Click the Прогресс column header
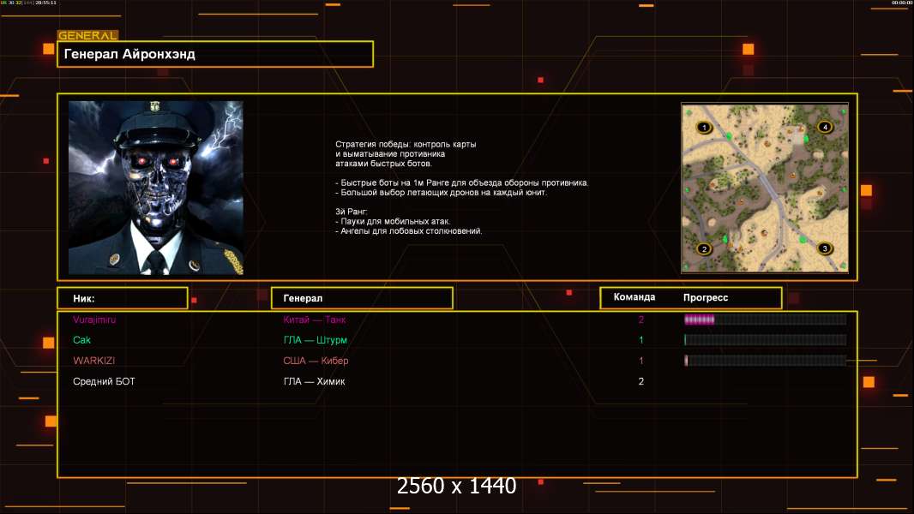 706,297
